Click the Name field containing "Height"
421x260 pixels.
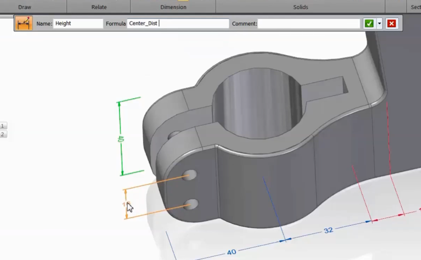pos(78,23)
